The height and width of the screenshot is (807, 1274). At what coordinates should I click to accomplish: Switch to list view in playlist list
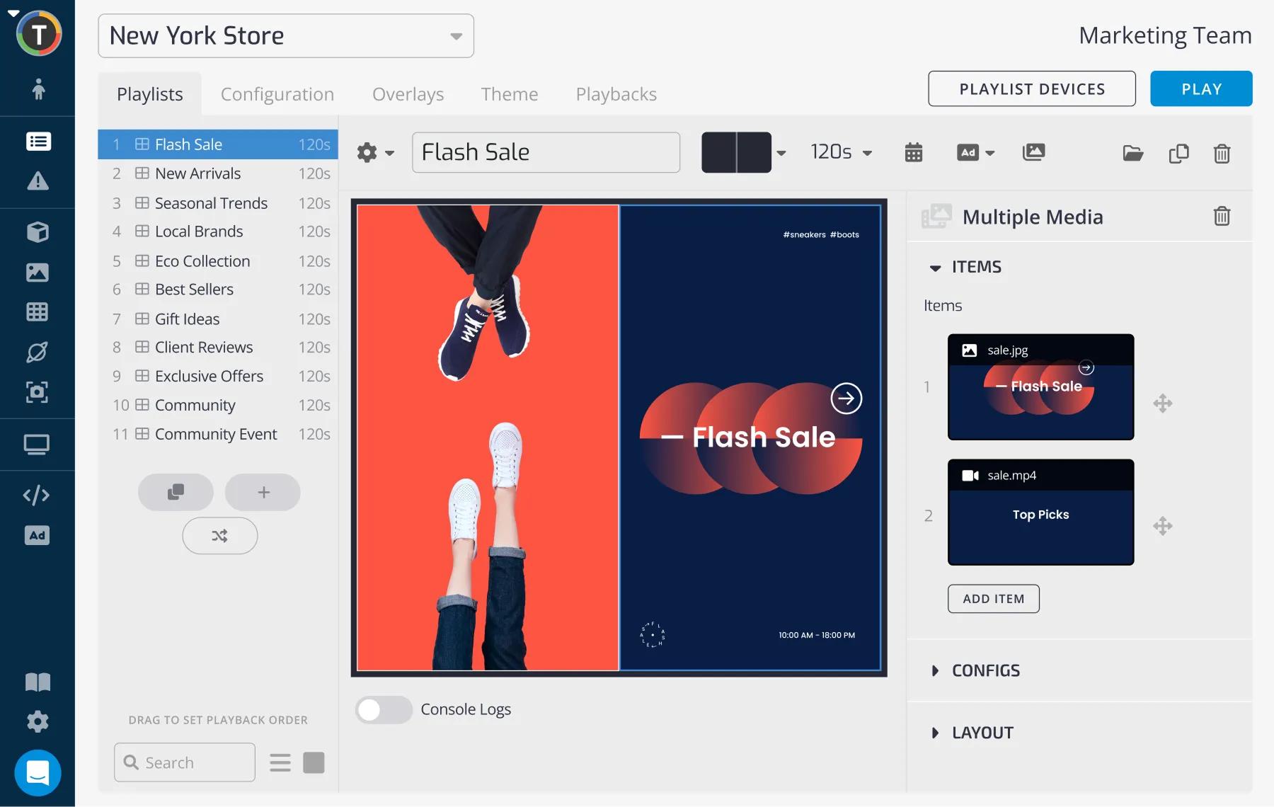280,762
